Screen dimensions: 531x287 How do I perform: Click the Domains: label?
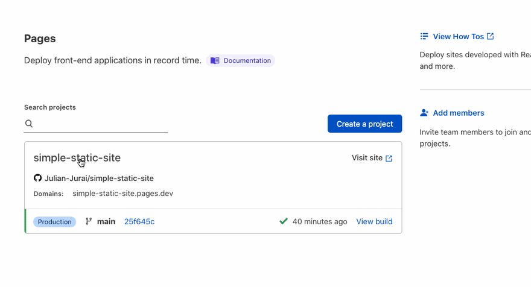point(48,194)
